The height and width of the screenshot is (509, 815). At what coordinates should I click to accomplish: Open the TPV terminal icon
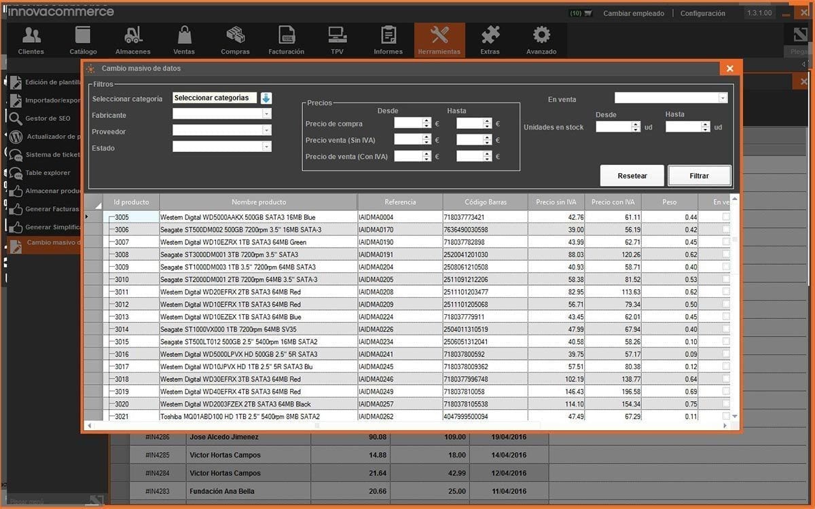(x=337, y=36)
